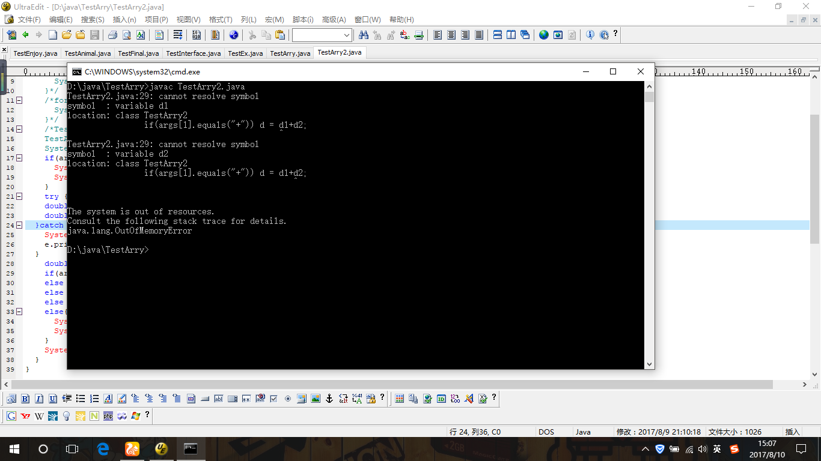Click the open file folder icon
The width and height of the screenshot is (821, 461).
coord(67,35)
